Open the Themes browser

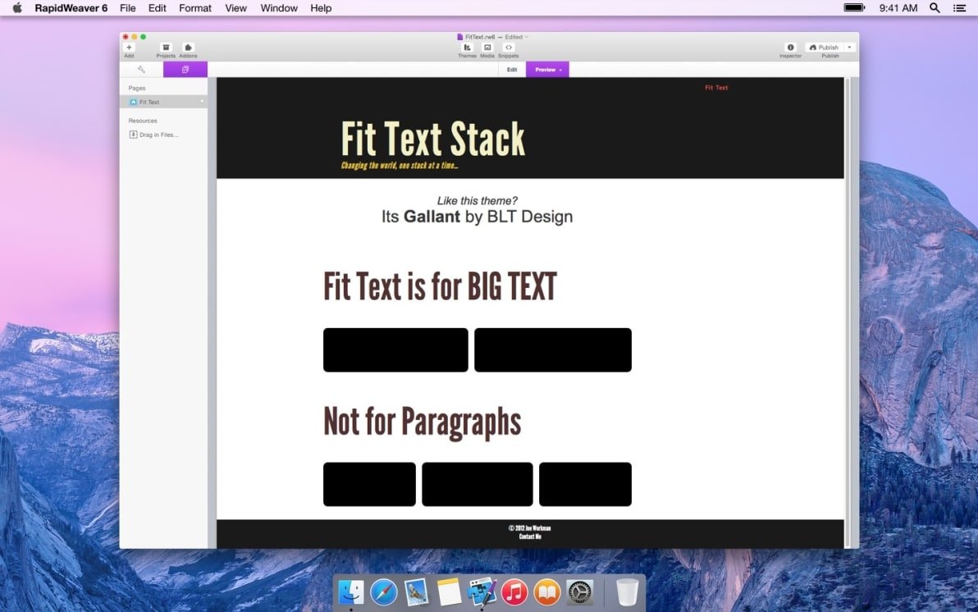pyautogui.click(x=467, y=49)
